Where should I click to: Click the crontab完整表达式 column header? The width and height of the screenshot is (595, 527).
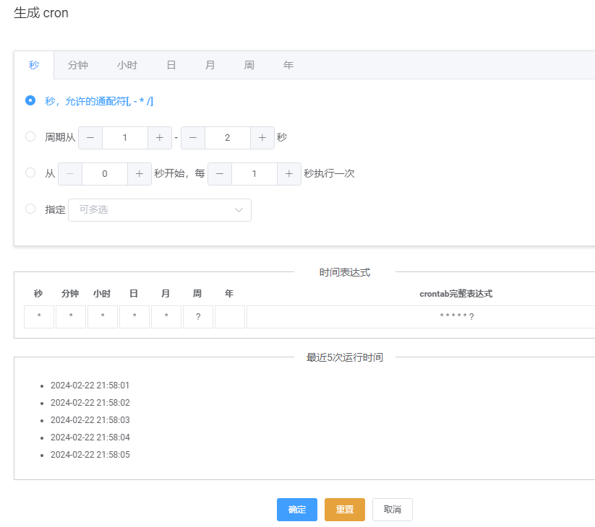click(455, 294)
